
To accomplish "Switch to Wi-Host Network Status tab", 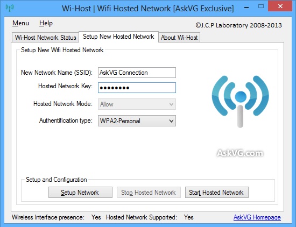I will pos(45,38).
